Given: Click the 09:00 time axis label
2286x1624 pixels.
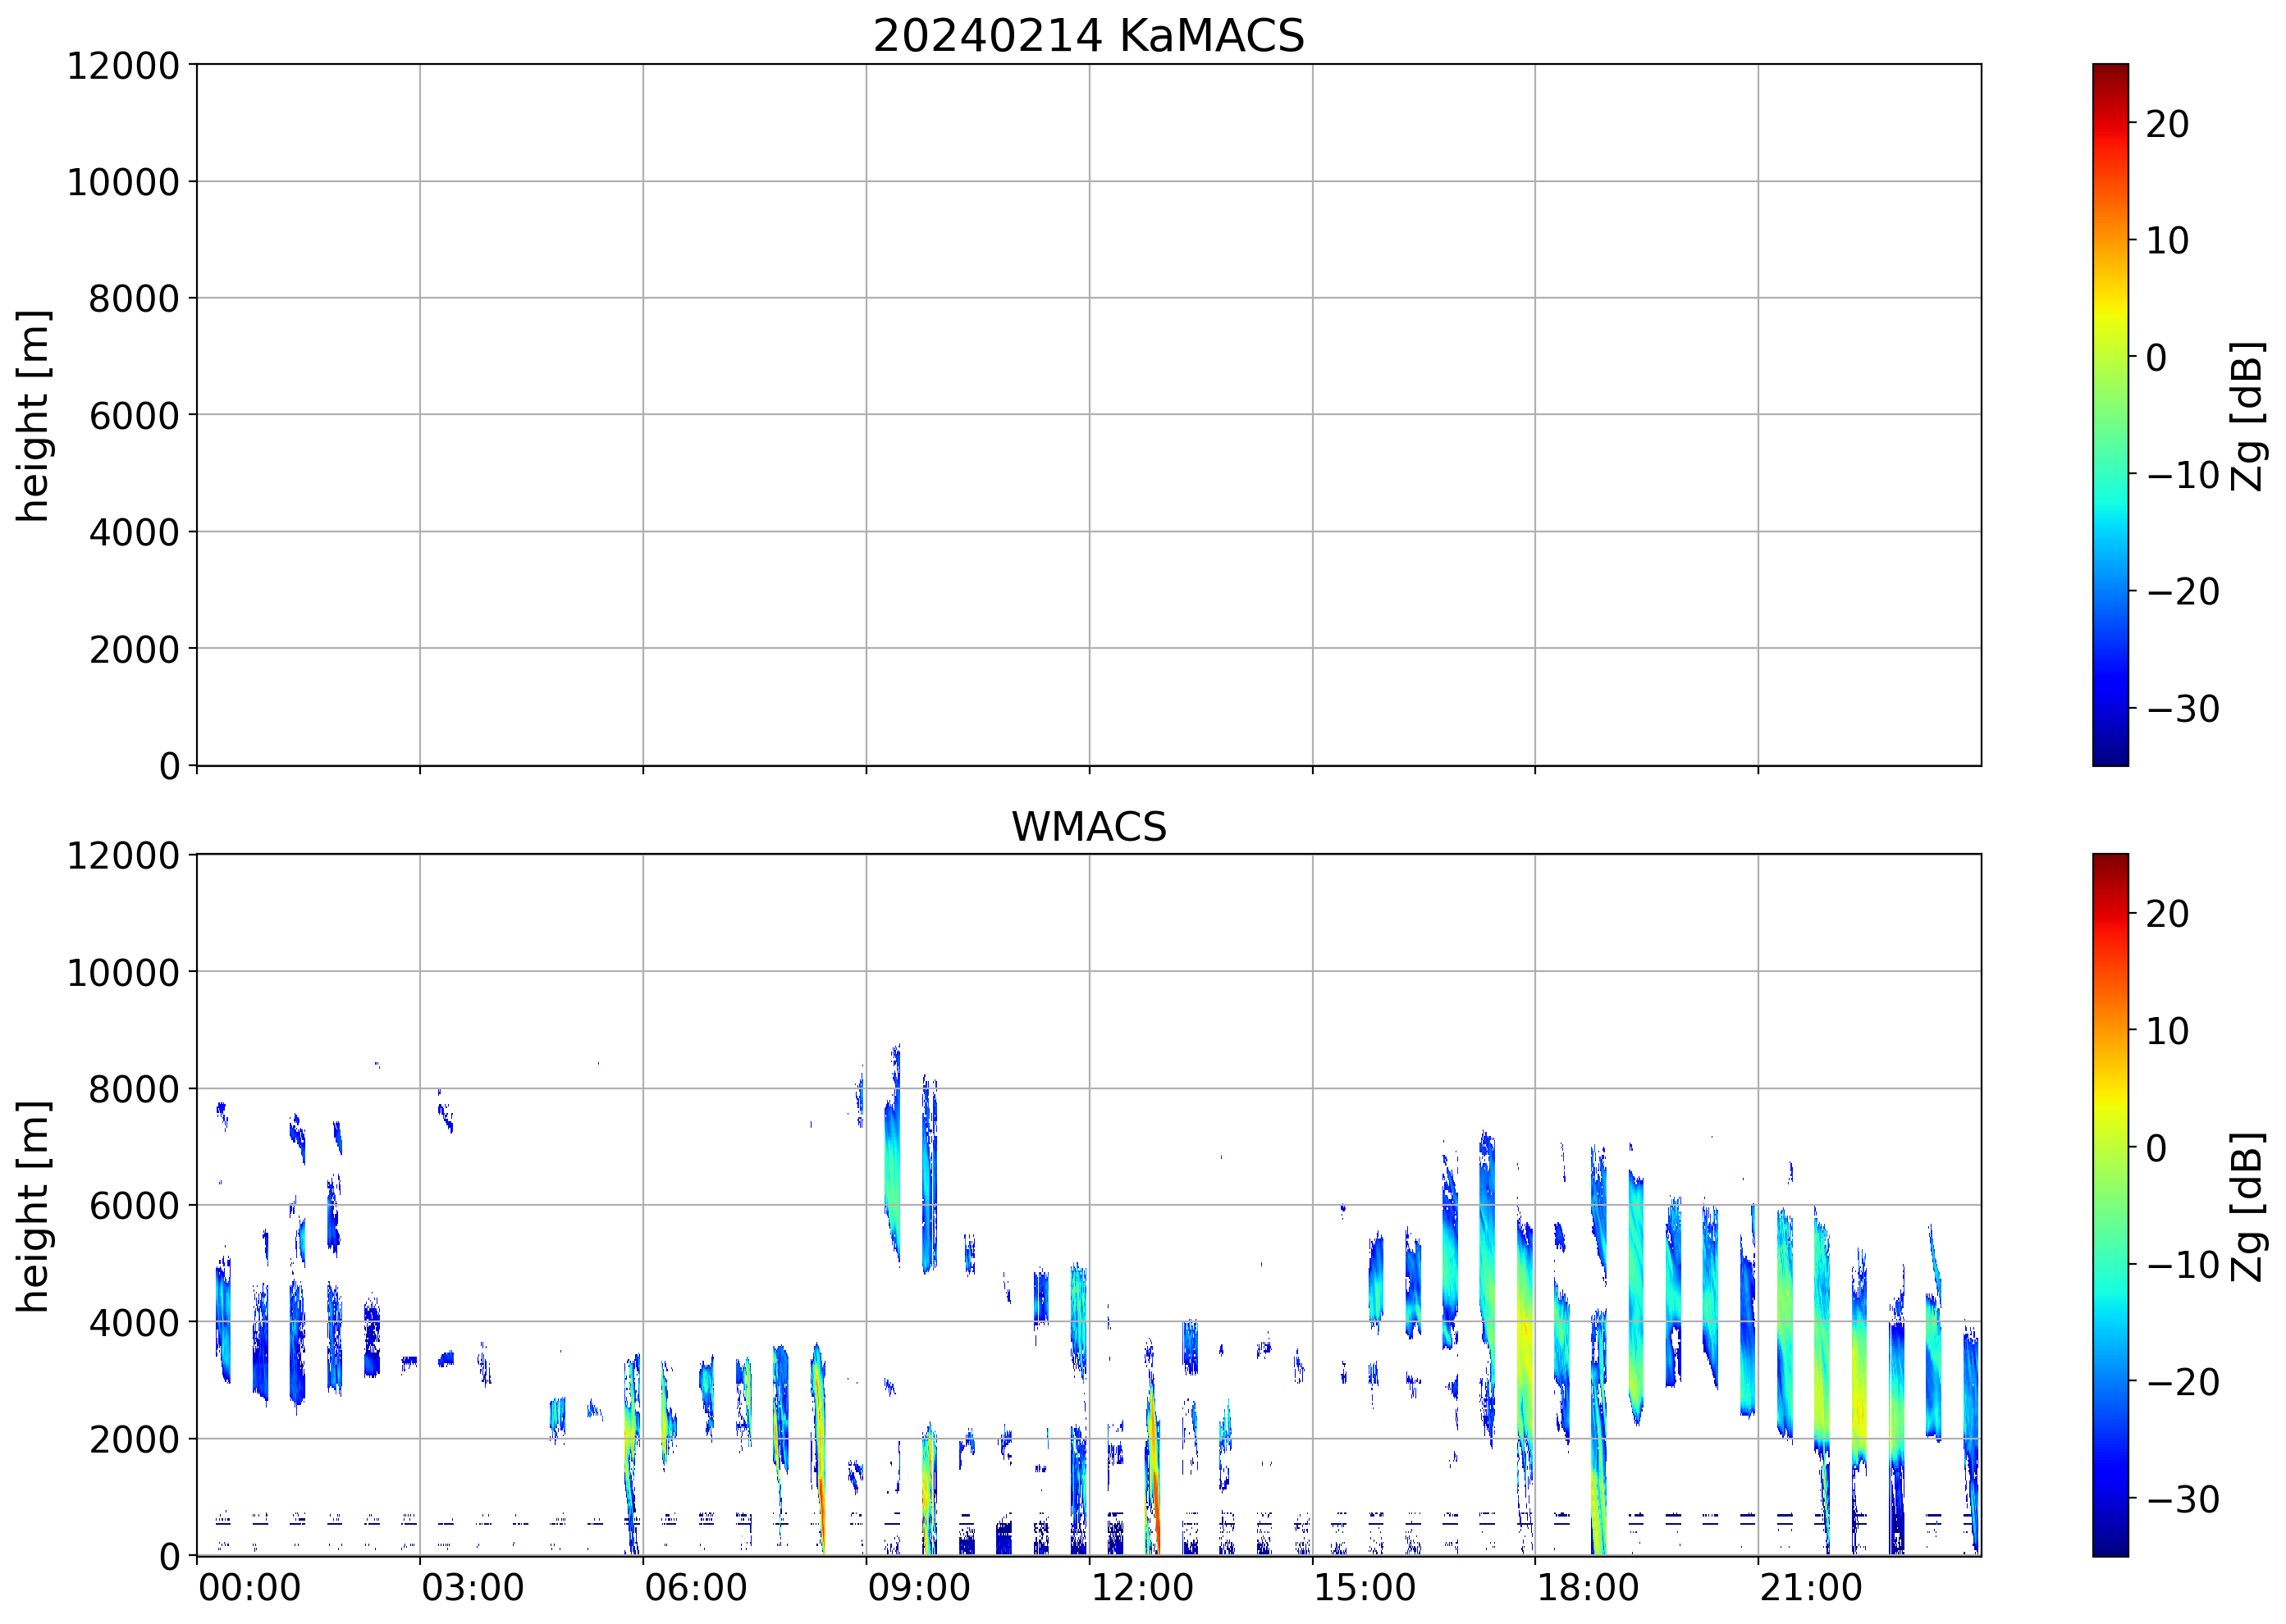Looking at the screenshot, I should [x=918, y=1588].
